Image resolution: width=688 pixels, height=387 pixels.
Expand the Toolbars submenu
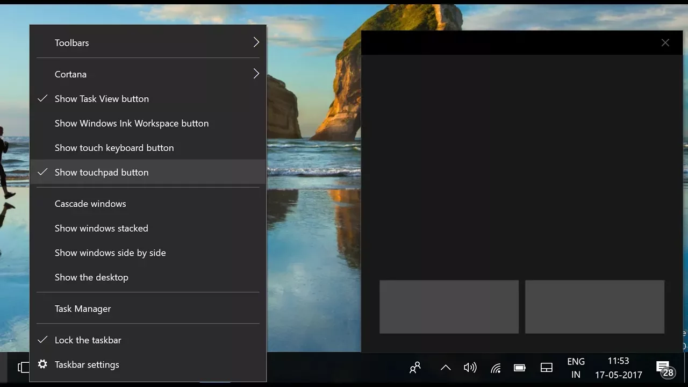[148, 42]
